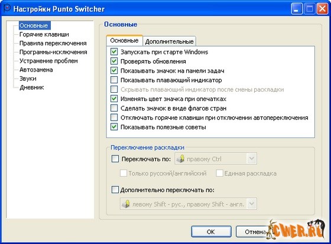Enable the Переключать по checkbox
331x244 pixels.
click(115, 159)
